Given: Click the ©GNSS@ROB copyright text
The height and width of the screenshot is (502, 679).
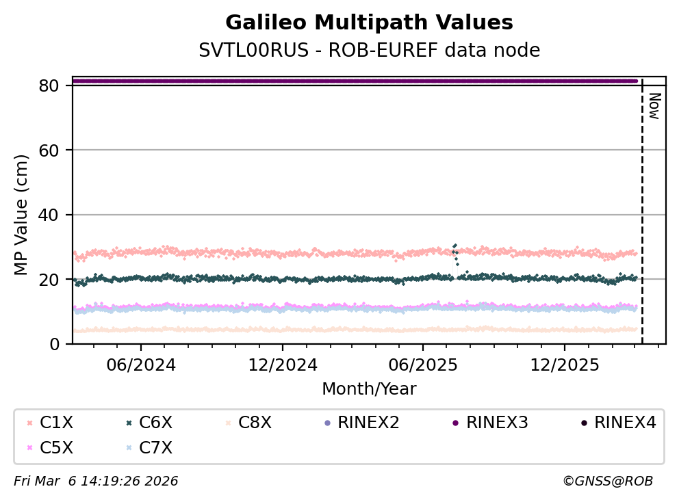Looking at the screenshot, I should click(x=607, y=481).
